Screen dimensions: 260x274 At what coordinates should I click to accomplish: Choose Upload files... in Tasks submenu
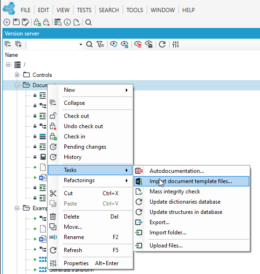pyautogui.click(x=192, y=246)
